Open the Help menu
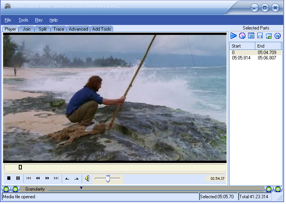 54,20
